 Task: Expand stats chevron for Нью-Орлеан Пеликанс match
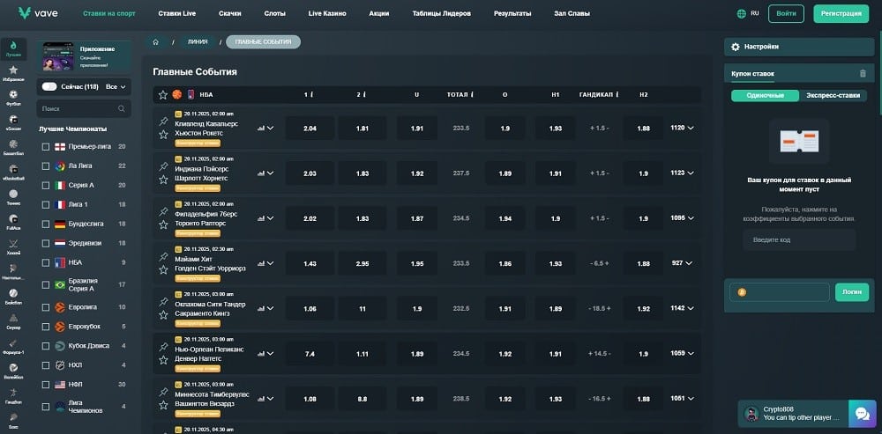[x=271, y=354]
